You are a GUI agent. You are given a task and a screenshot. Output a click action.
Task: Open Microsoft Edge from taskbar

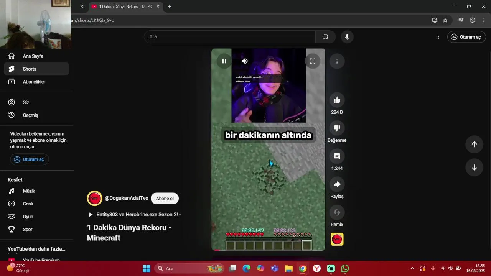point(246,268)
